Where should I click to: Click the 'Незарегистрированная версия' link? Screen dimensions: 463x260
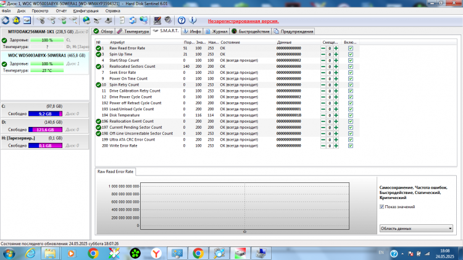[243, 21]
